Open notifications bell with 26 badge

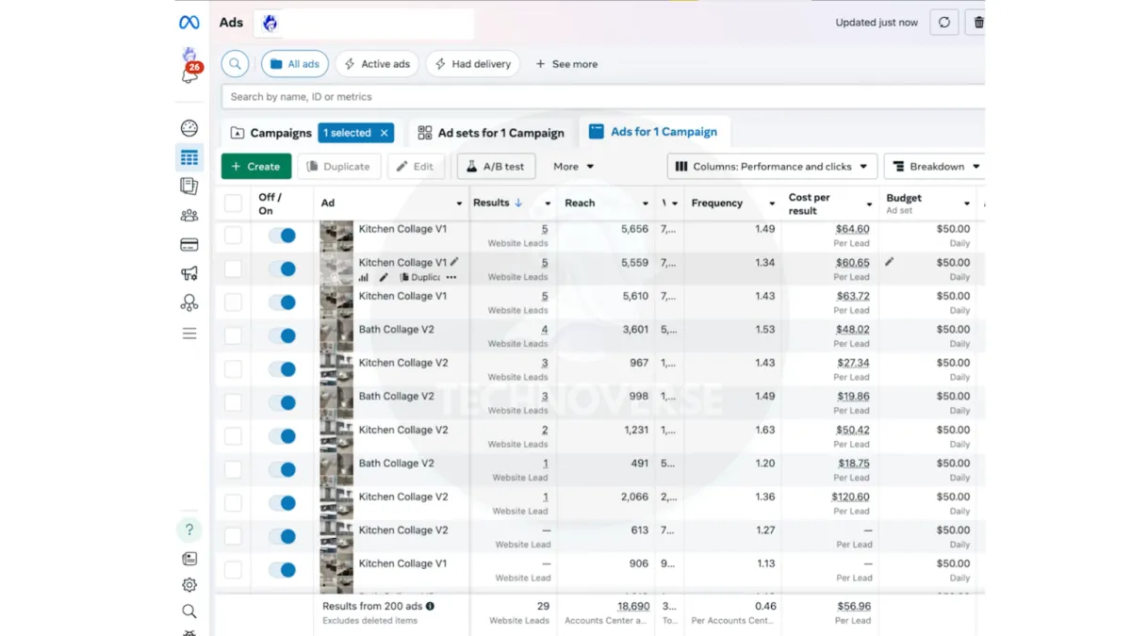(x=190, y=73)
